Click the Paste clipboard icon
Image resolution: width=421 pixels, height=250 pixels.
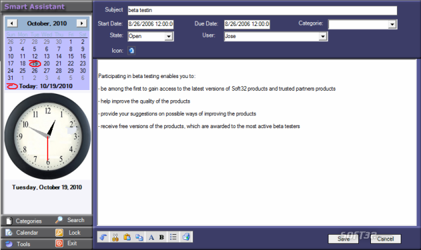coord(127,237)
